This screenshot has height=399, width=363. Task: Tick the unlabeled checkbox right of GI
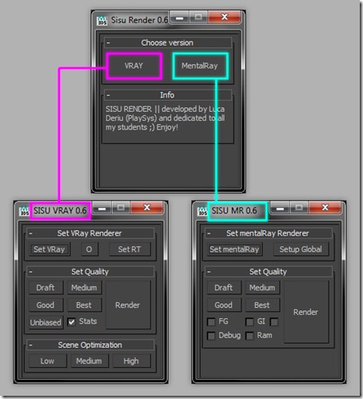274,321
